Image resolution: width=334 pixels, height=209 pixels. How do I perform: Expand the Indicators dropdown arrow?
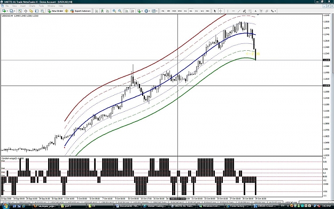[142, 11]
